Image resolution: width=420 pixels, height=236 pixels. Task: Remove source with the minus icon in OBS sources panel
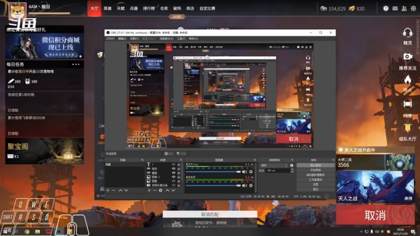(x=154, y=190)
